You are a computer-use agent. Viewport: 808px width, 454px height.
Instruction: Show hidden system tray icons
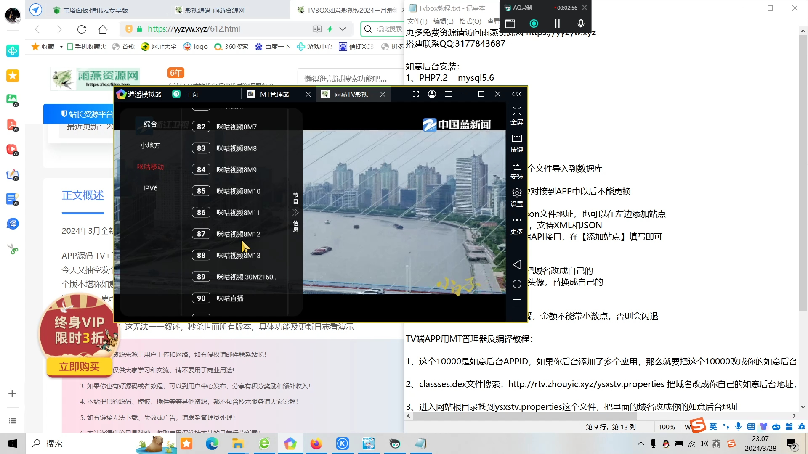click(x=641, y=443)
